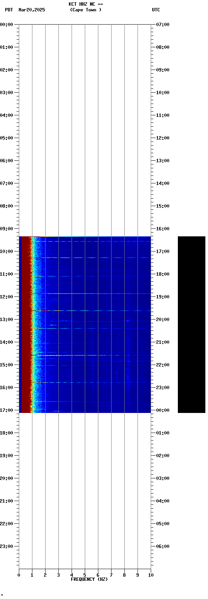Click frequency tick label '9'
Viewport: 208px width, 599px height.
pyautogui.click(x=138, y=575)
